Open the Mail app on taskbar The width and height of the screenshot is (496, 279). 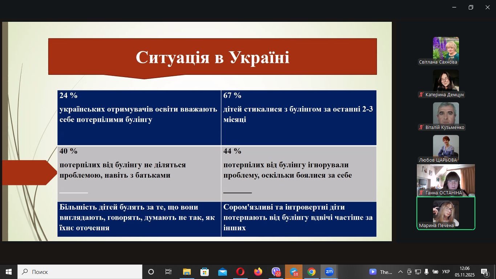[223, 272]
